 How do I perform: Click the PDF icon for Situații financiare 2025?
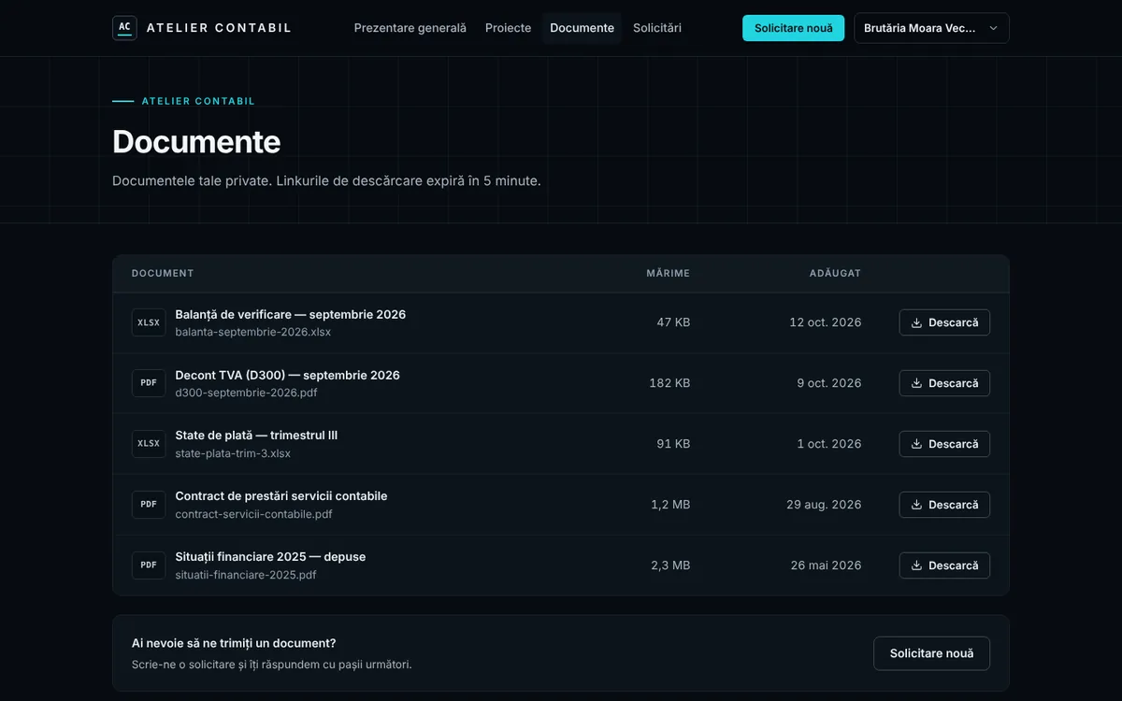[x=149, y=565]
